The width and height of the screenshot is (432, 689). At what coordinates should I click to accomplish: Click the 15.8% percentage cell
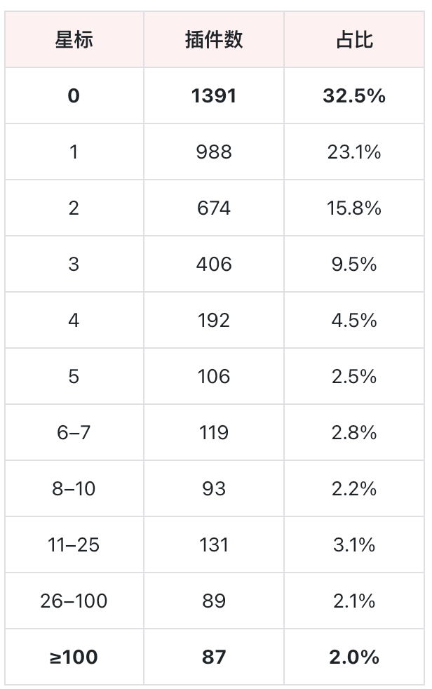[x=354, y=208]
